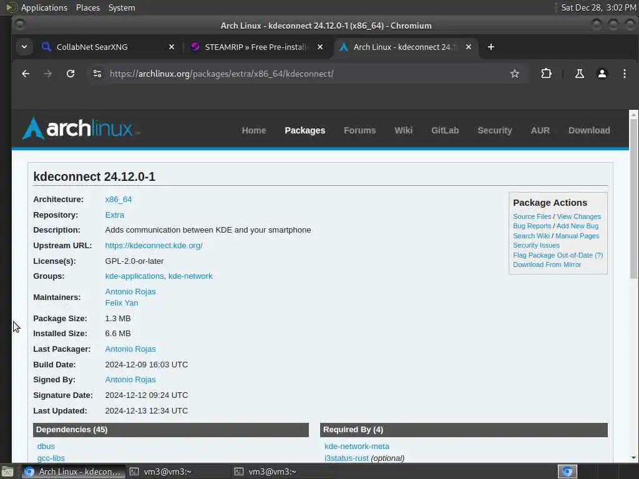This screenshot has width=639, height=479.
Task: Click Search Wiki link
Action: pos(531,236)
